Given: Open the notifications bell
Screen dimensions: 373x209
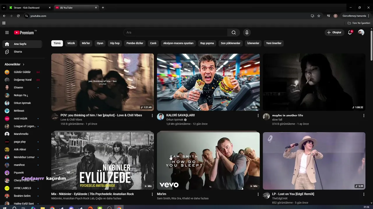Looking at the screenshot, I should [x=350, y=33].
